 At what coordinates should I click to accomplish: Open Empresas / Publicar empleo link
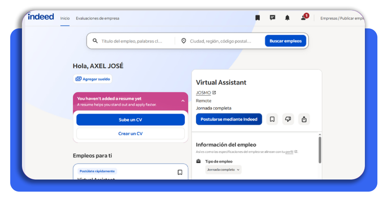click(342, 18)
